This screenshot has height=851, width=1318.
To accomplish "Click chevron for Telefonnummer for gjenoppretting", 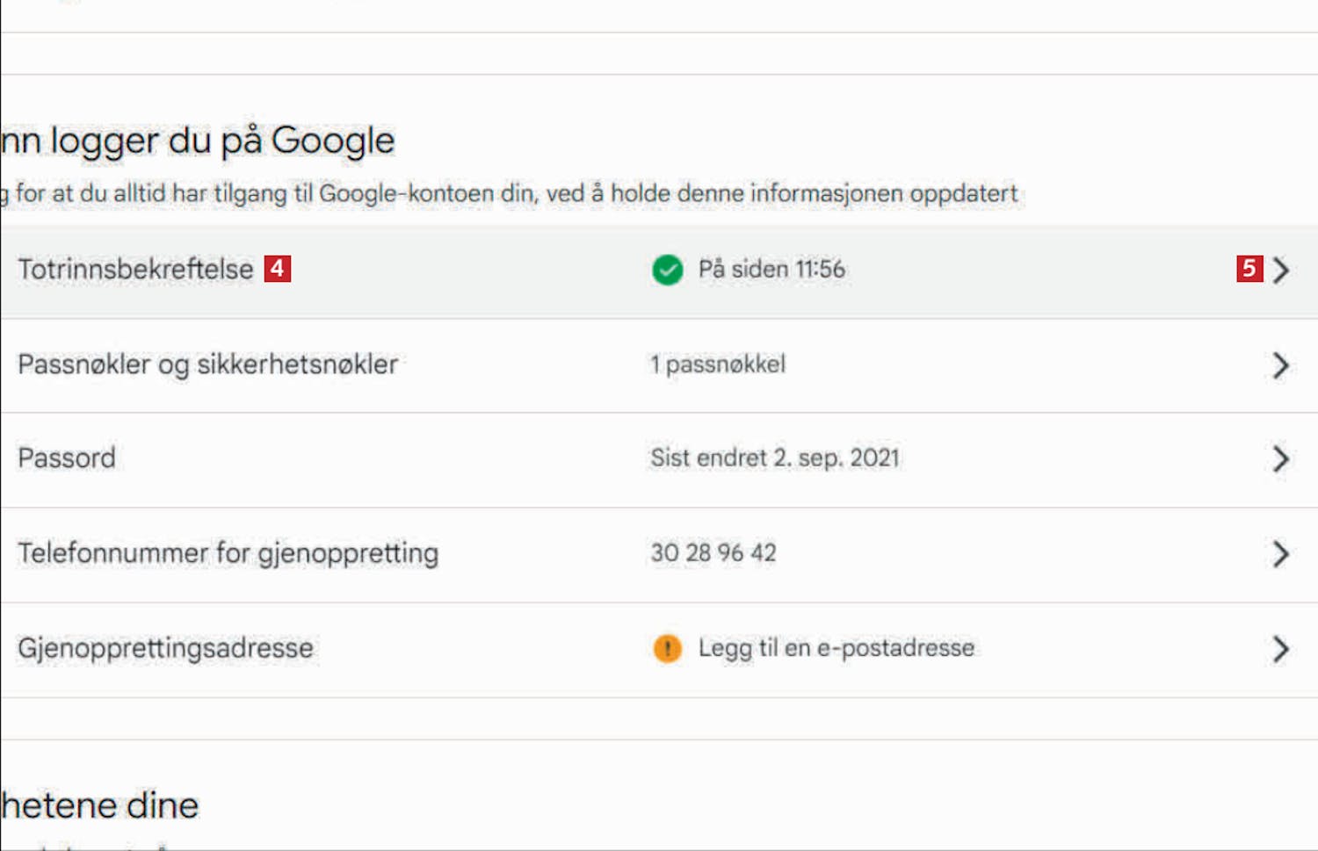I will tap(1281, 553).
